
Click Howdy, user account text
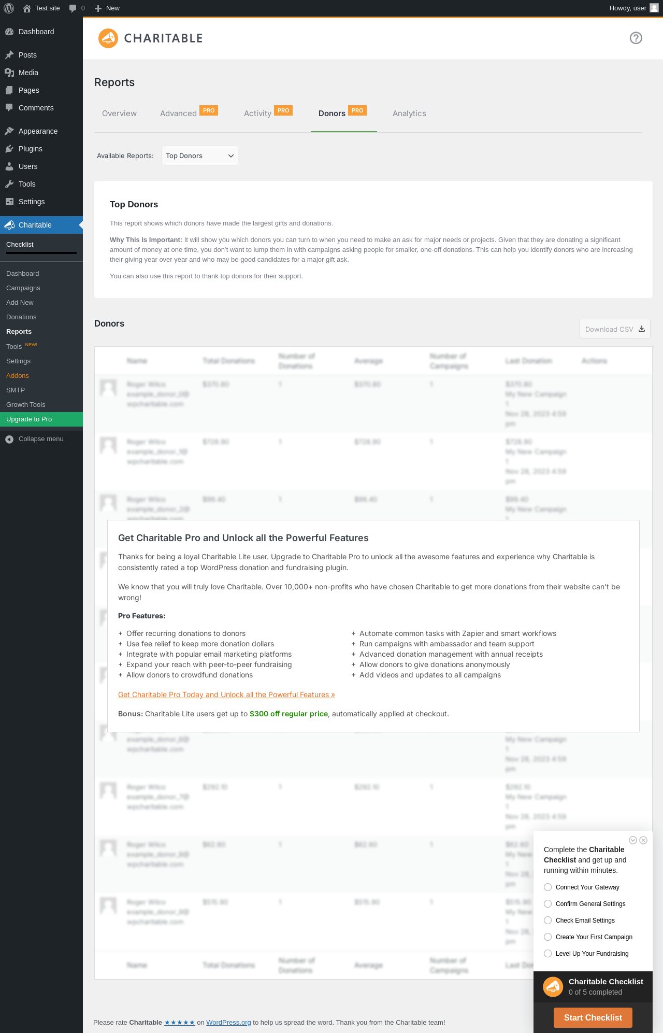coord(628,8)
